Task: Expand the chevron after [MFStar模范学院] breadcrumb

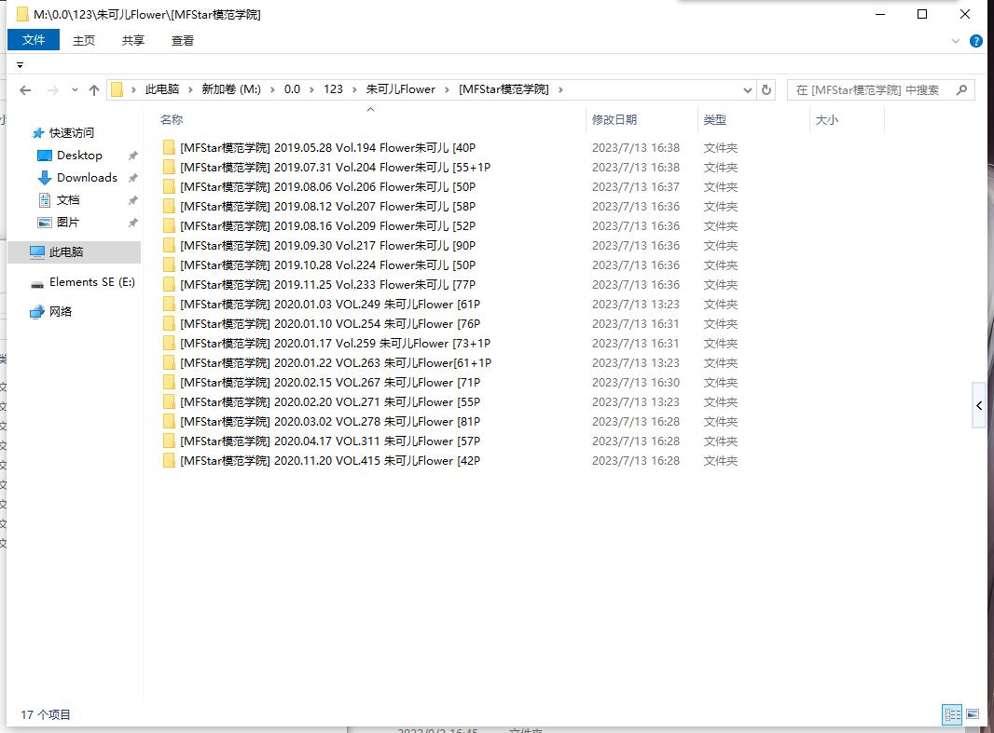Action: pyautogui.click(x=560, y=90)
